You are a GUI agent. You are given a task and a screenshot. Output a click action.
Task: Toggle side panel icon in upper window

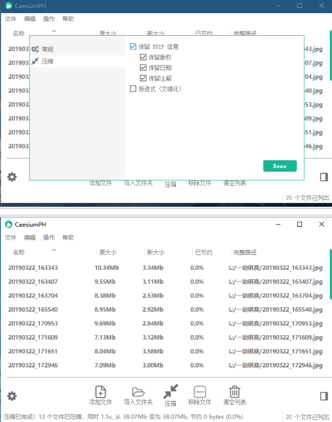[x=324, y=177]
